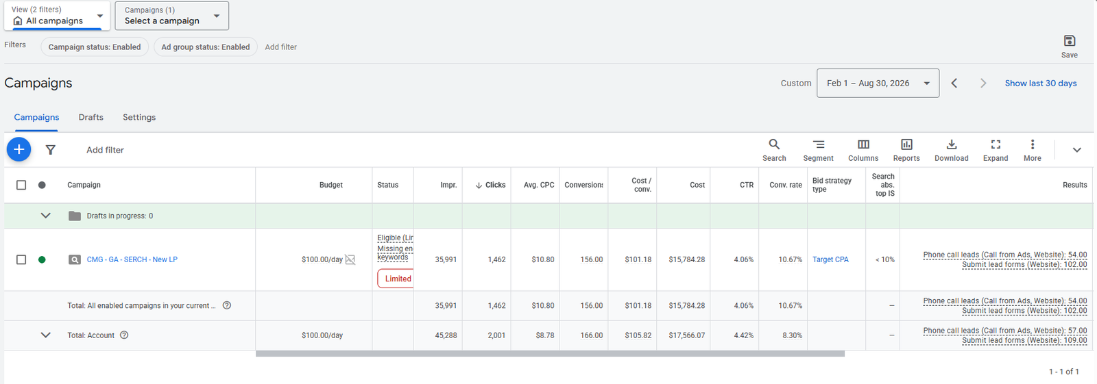
Task: Open the Columns tool
Action: click(863, 150)
